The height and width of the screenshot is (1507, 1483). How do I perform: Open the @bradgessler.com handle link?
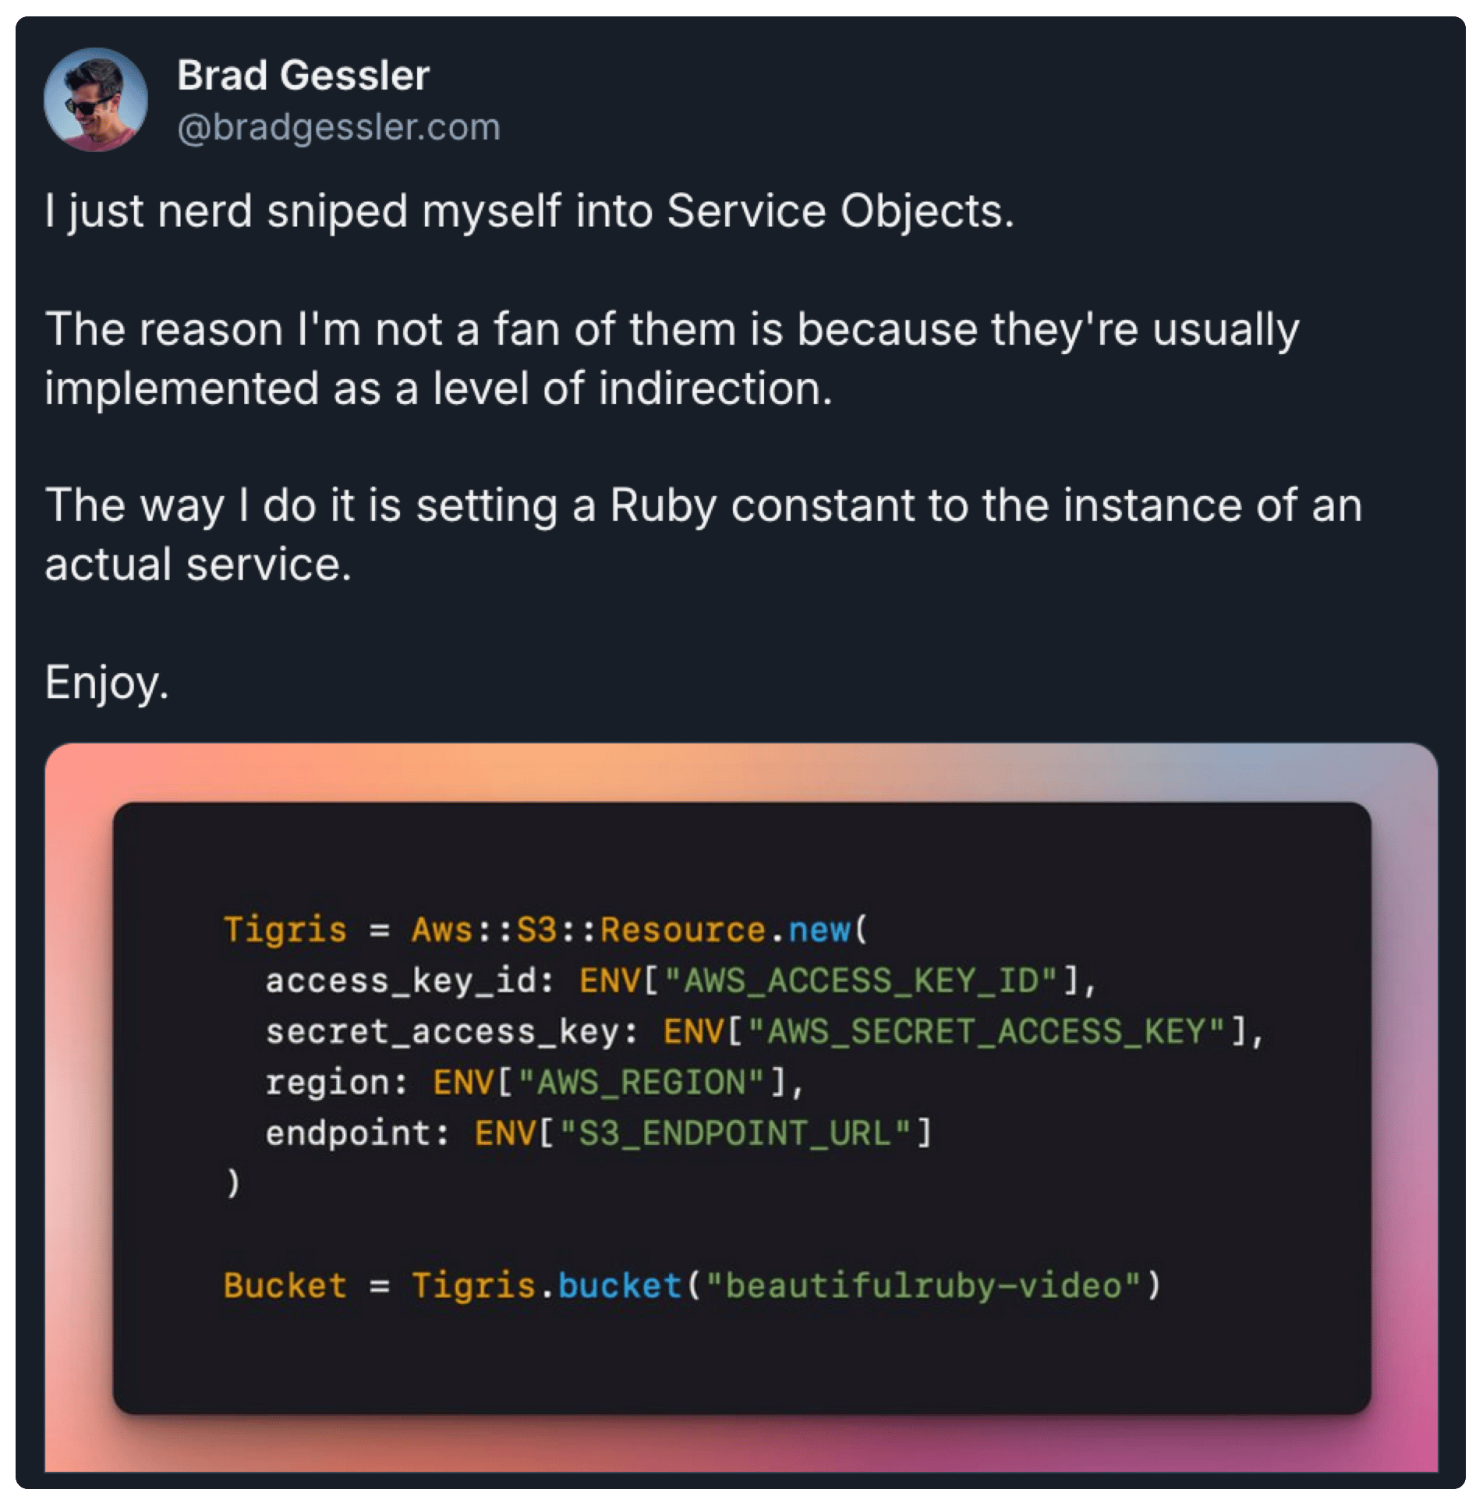pos(338,127)
